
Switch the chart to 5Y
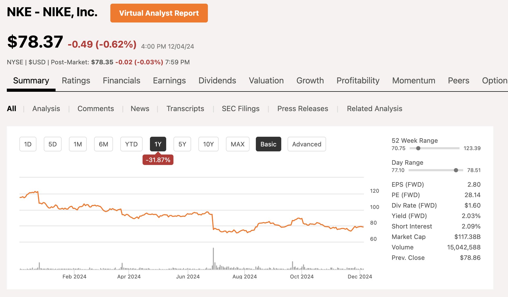pyautogui.click(x=182, y=144)
